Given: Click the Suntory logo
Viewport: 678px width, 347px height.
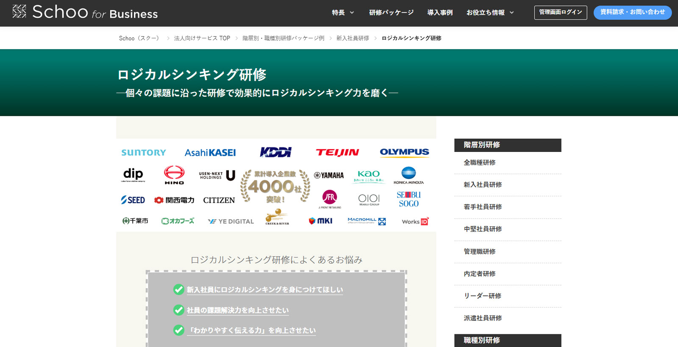Looking at the screenshot, I should 144,153.
